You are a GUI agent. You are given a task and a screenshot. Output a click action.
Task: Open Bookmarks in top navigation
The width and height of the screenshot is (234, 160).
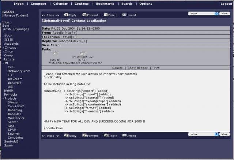pyautogui.click(x=105, y=4)
